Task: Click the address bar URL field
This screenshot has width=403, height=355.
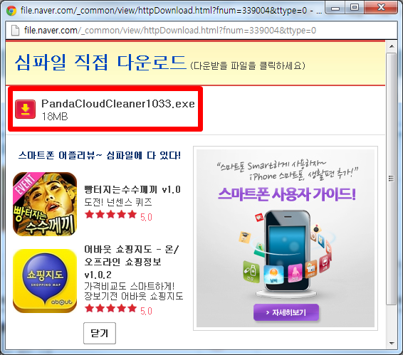Action: tap(201, 31)
